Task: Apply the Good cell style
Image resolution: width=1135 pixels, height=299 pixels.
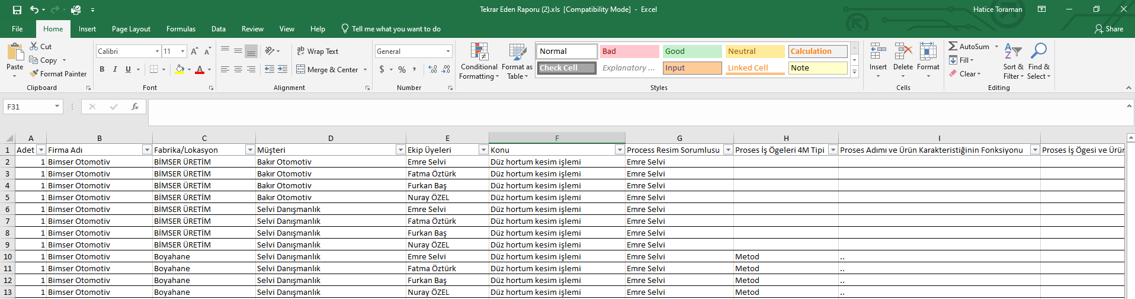Action: coord(691,52)
